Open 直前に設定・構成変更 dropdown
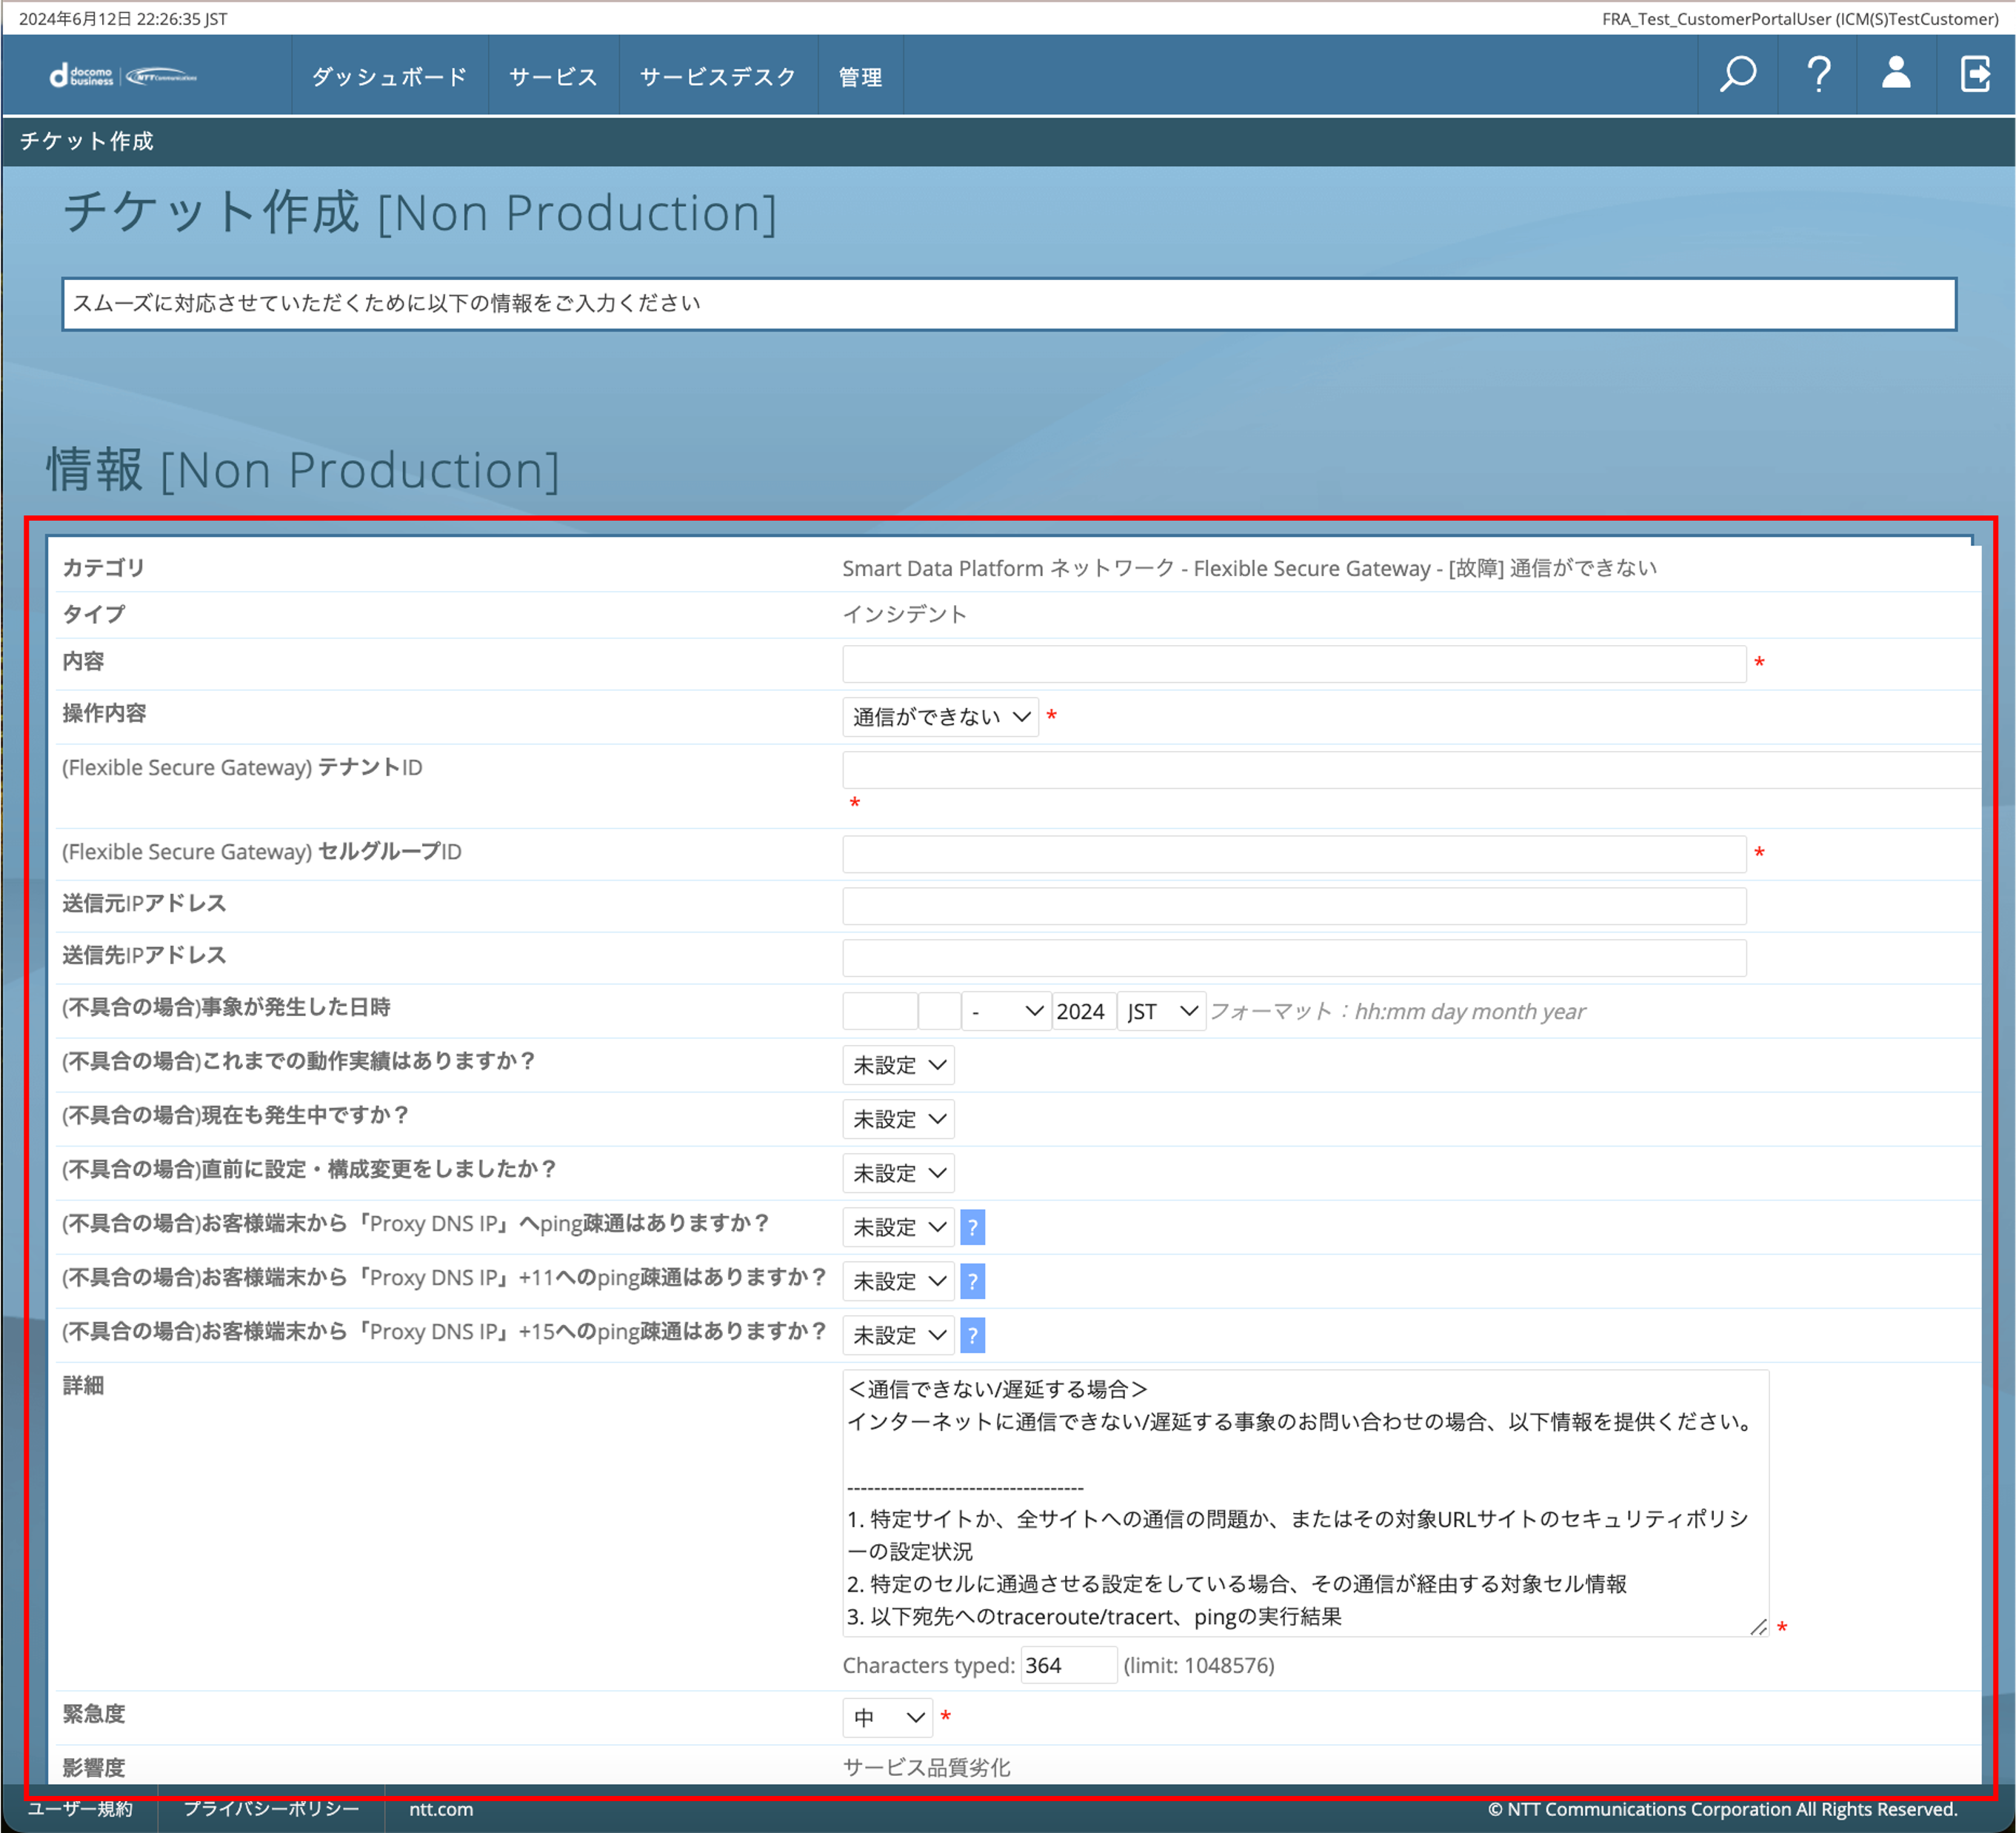This screenshot has height=1833, width=2016. (x=898, y=1173)
